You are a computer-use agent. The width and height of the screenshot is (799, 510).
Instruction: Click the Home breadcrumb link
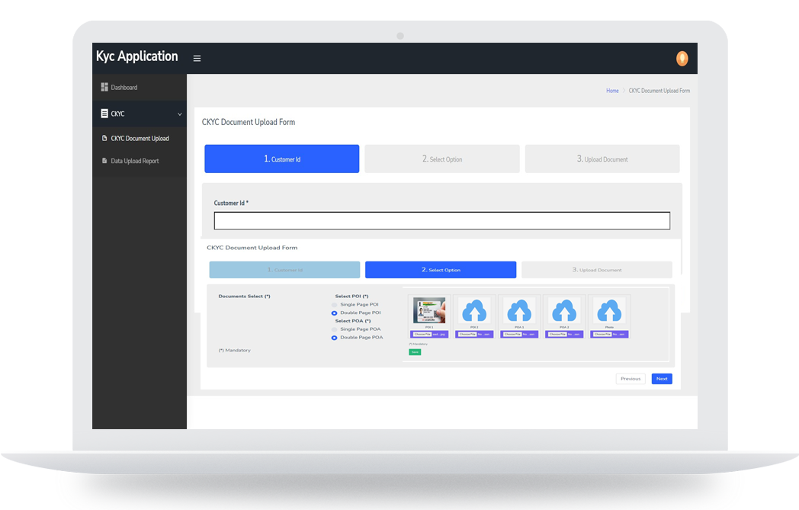[612, 91]
